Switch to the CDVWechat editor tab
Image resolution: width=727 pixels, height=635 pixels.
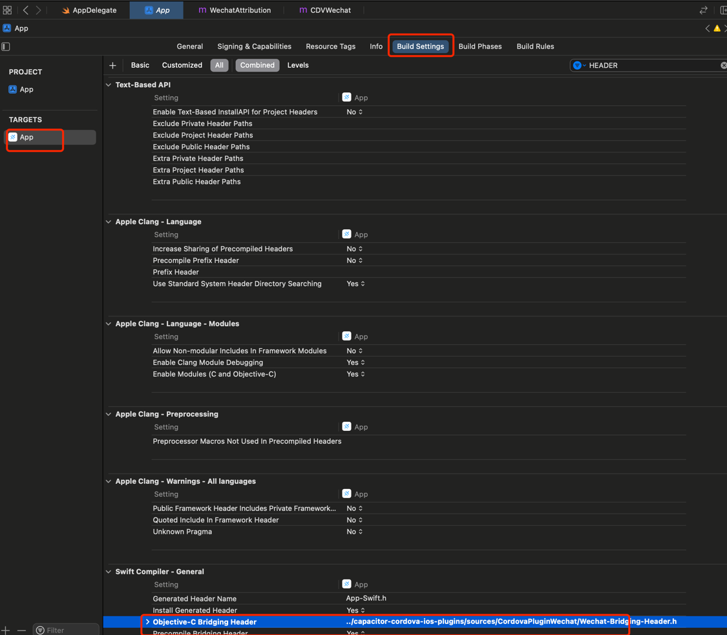click(324, 10)
